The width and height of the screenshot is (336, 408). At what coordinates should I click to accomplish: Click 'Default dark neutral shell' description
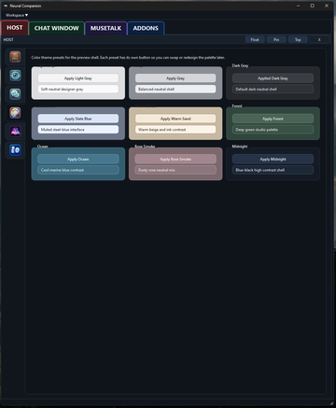[x=273, y=89]
